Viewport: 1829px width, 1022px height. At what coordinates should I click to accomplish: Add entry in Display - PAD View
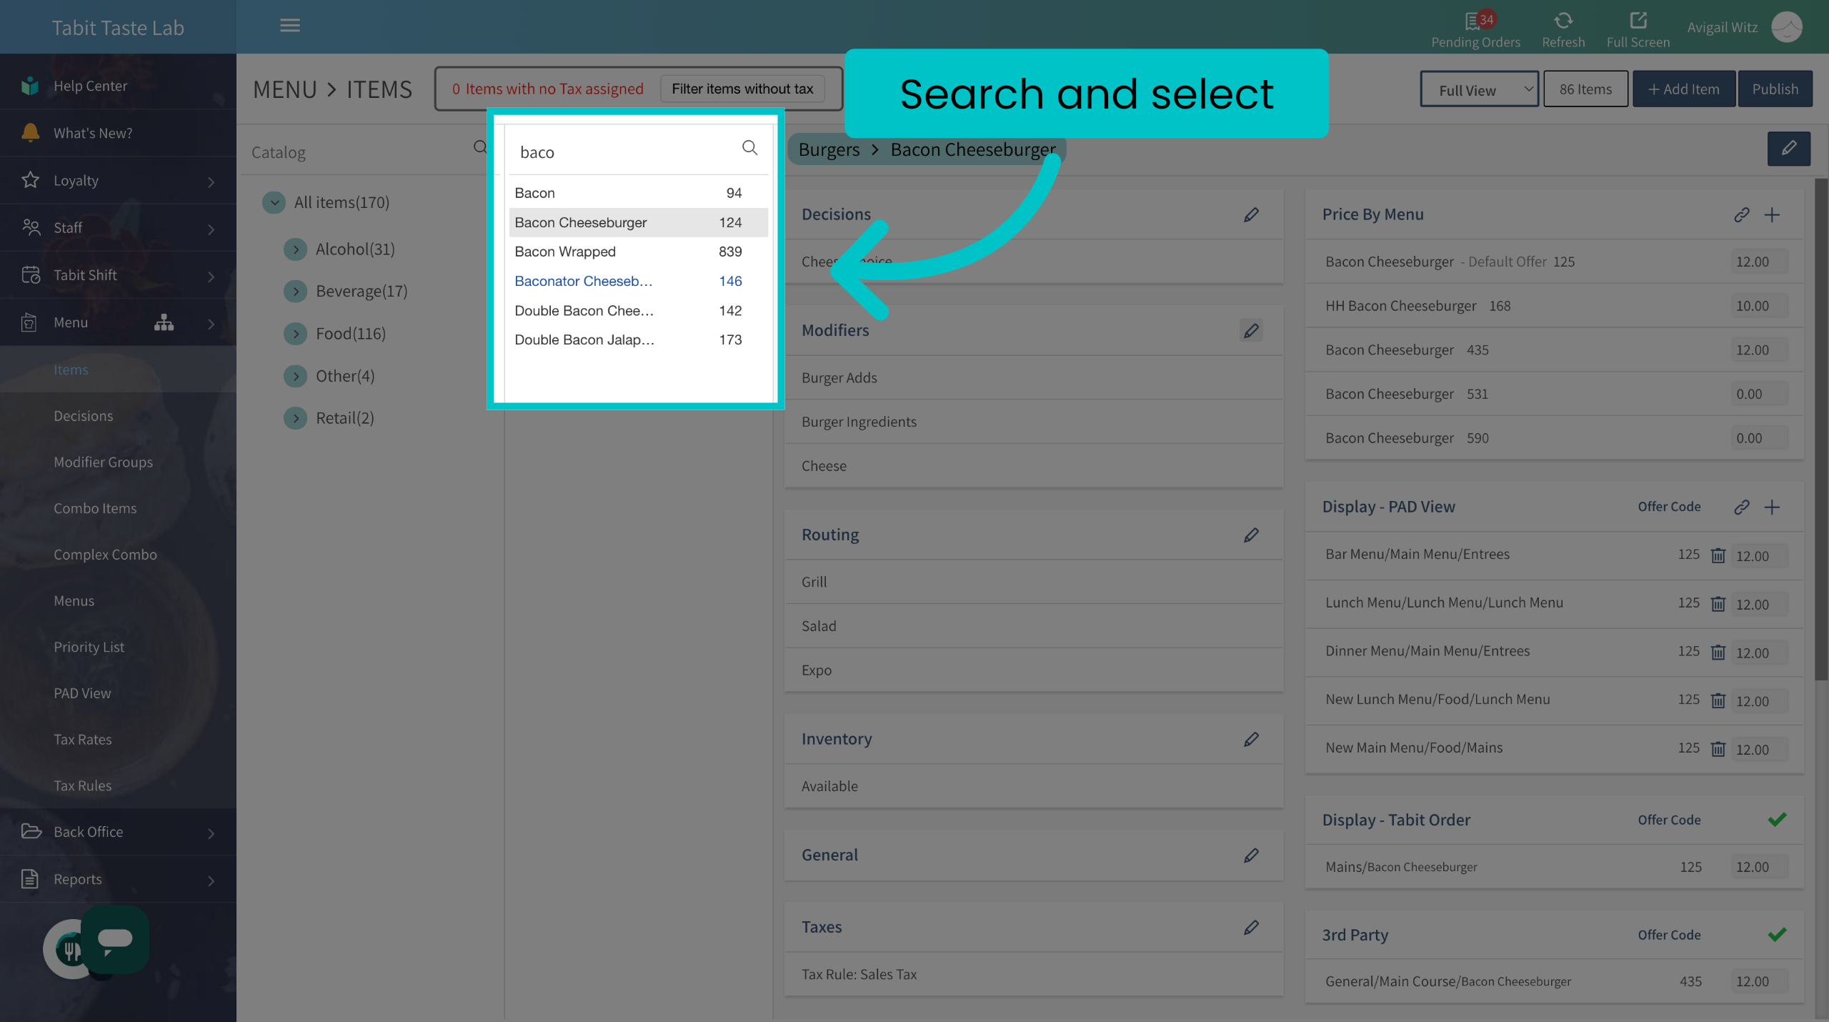click(1772, 507)
